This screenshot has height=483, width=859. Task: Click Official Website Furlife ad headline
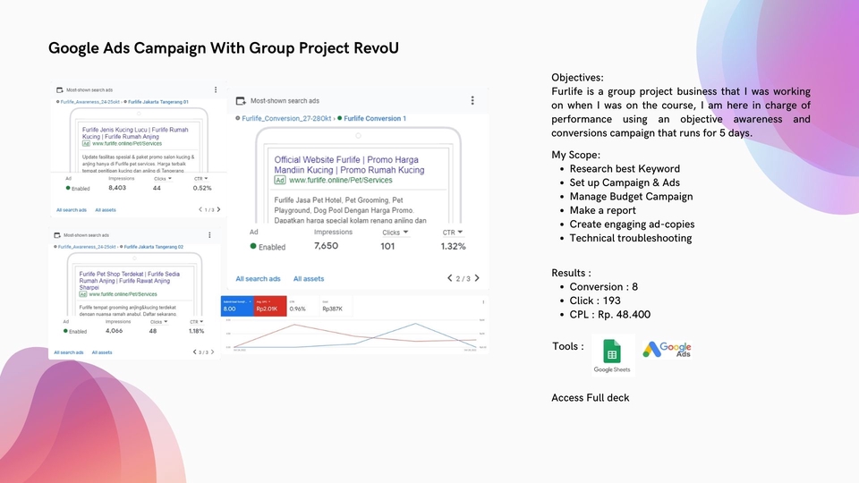point(349,165)
